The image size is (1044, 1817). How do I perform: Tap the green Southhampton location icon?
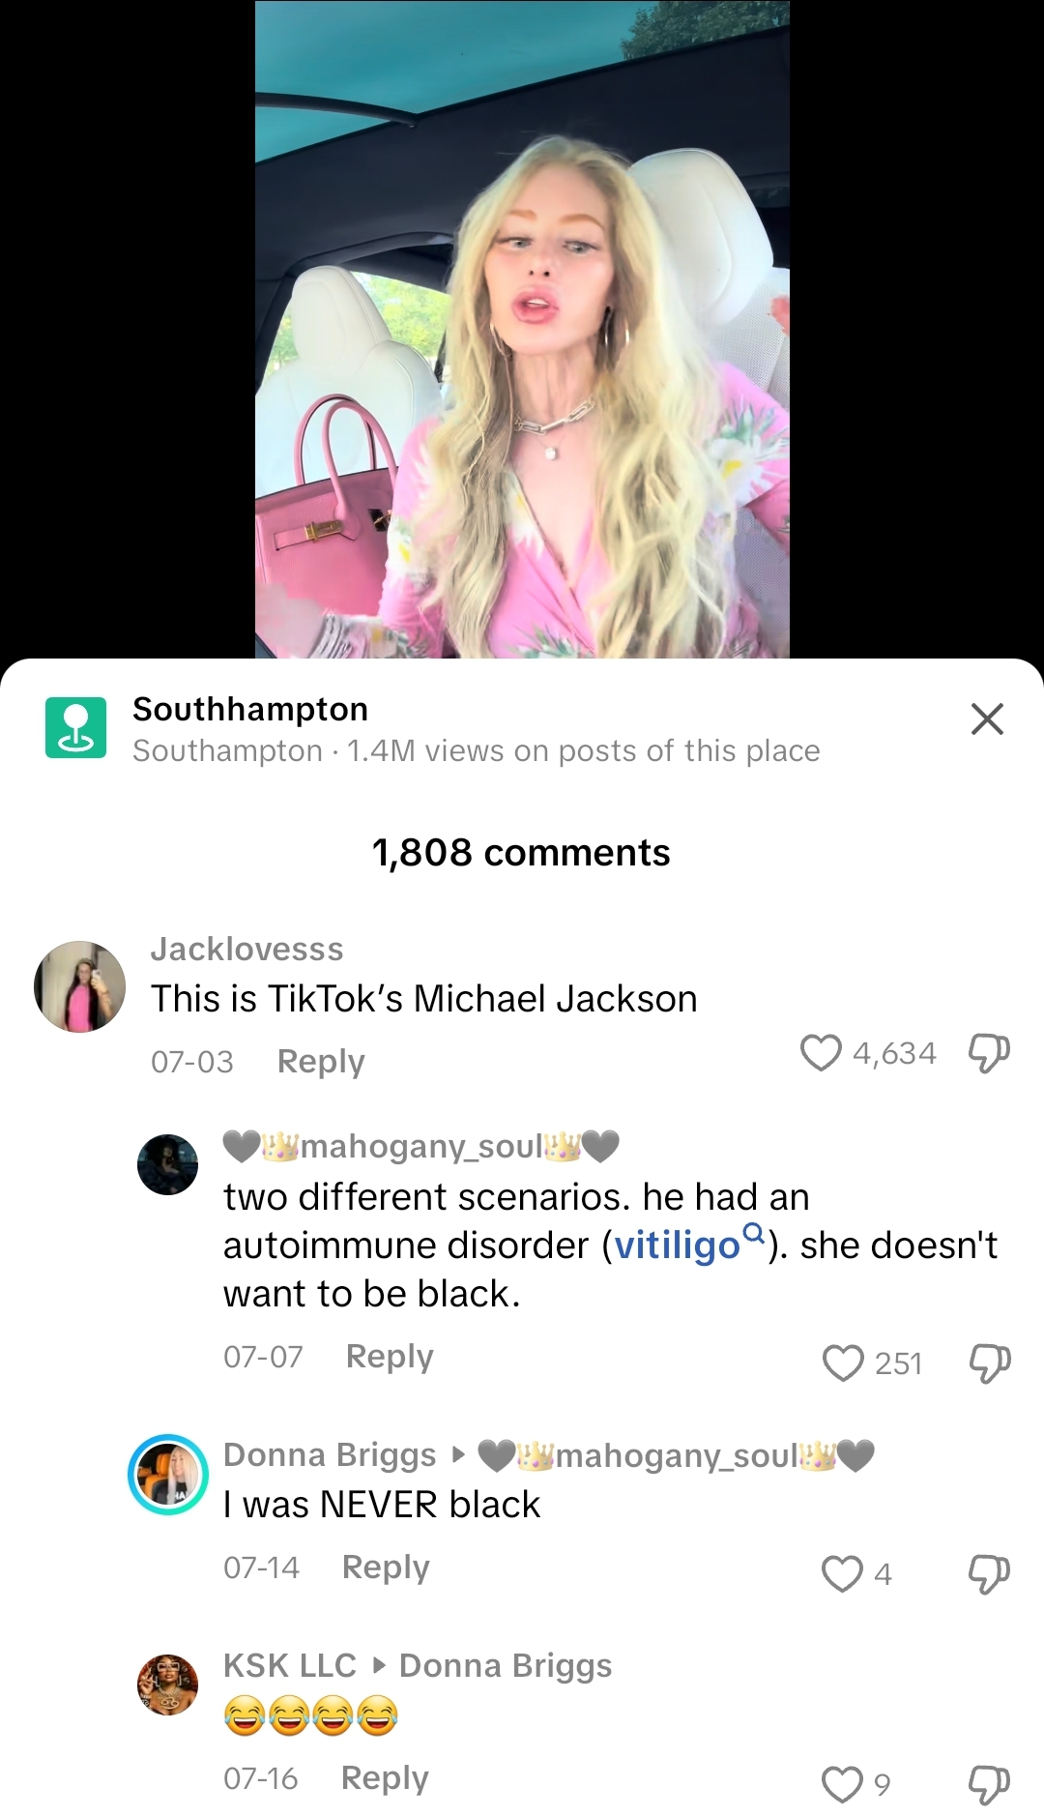(75, 727)
